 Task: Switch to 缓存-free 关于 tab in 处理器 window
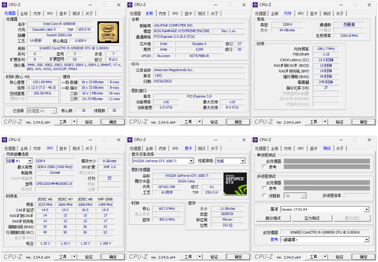coord(89,13)
